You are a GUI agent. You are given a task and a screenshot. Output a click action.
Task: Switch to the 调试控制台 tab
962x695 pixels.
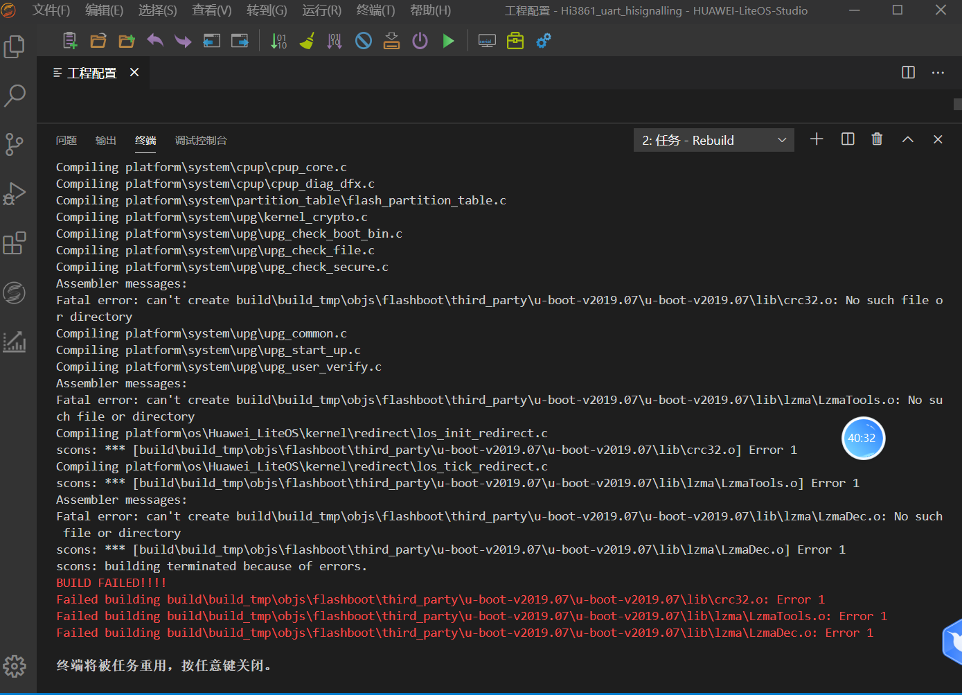[x=200, y=140]
